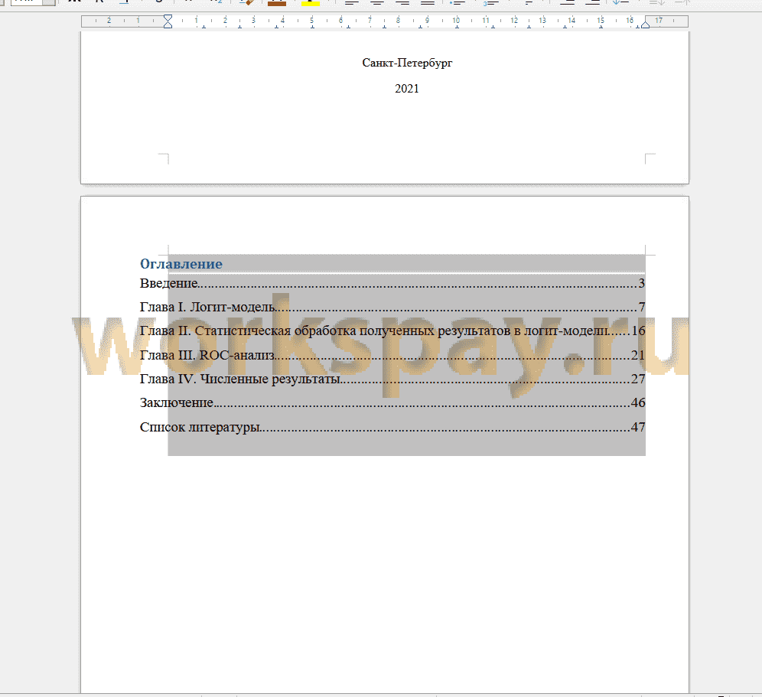Click page number 21 beside 'ROC-анализ'
Viewport: 762px width, 697px height.
[x=638, y=355]
